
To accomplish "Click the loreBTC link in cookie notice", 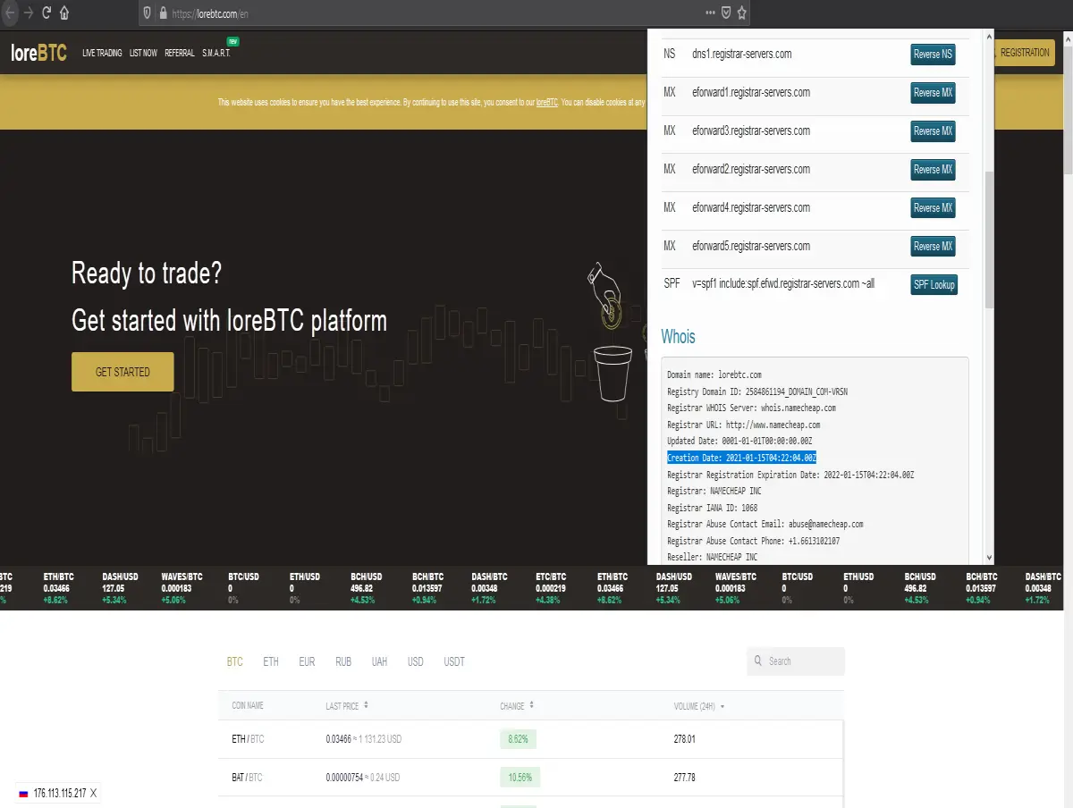I will 546,103.
